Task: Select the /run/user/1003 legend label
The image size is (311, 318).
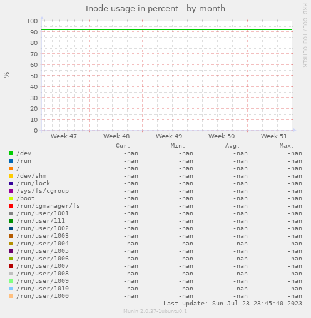Action: click(43, 236)
